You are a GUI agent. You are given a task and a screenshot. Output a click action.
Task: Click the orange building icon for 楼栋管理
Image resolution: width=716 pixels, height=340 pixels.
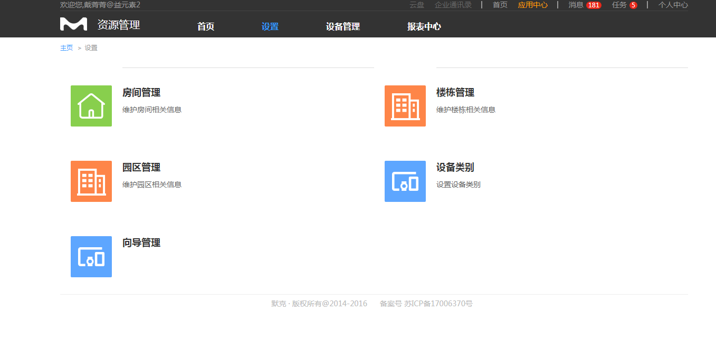coord(405,106)
